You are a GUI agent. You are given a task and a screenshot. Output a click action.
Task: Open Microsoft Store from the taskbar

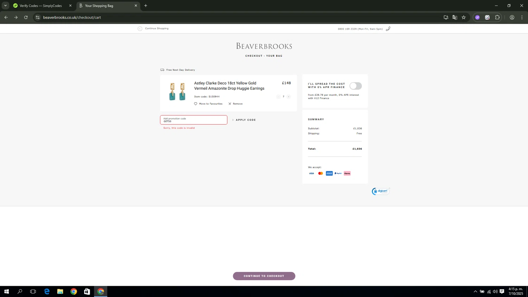(87, 291)
